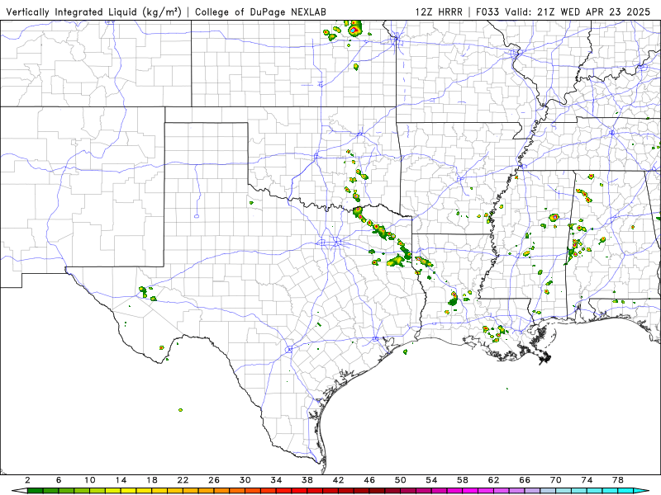Click the "70" color scale value
Screen dimensions: 661x495
point(555,480)
